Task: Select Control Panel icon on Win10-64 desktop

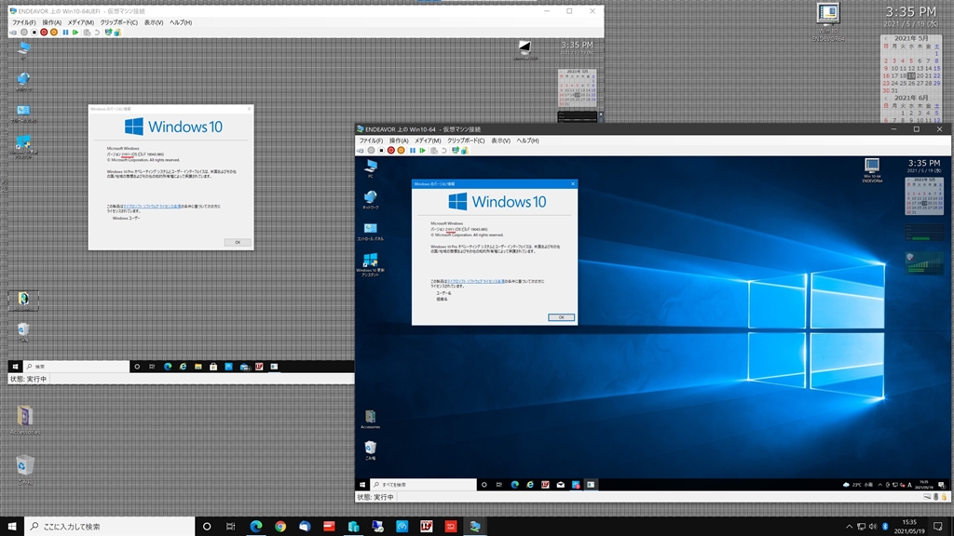Action: 371,232
